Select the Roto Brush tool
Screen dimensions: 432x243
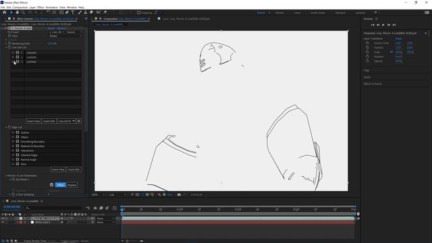[x=99, y=12]
